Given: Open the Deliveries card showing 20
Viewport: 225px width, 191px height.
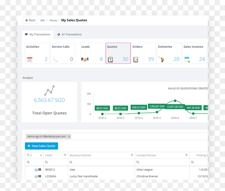Looking at the screenshot, I should (x=169, y=53).
